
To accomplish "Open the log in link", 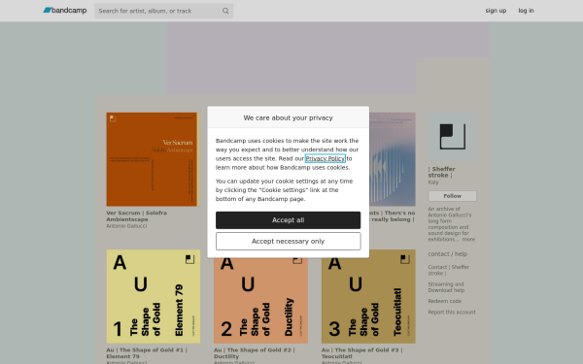I will [526, 11].
